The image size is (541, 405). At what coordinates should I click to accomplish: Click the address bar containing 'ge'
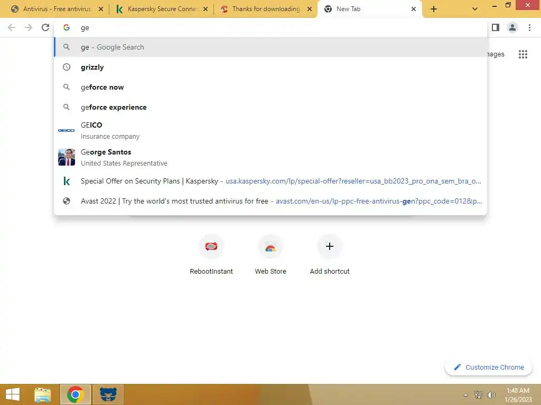pos(271,27)
